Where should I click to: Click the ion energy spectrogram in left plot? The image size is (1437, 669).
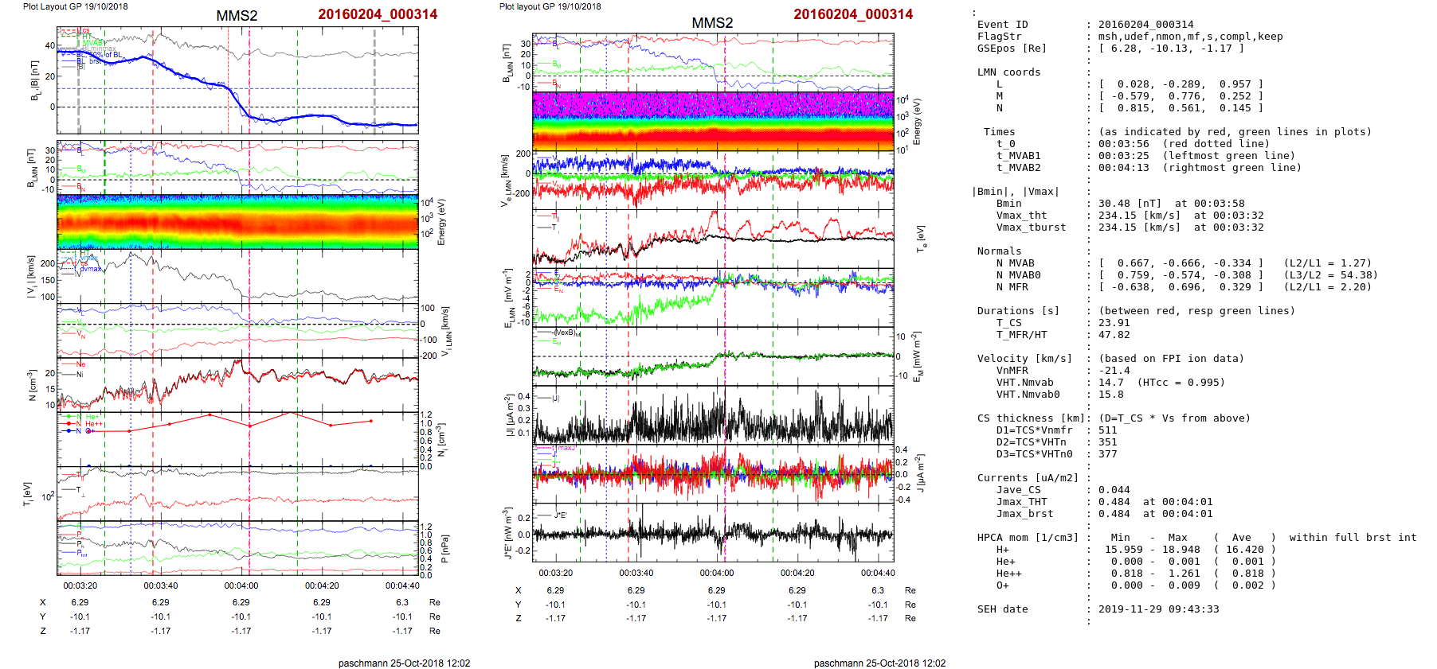pyautogui.click(x=237, y=222)
